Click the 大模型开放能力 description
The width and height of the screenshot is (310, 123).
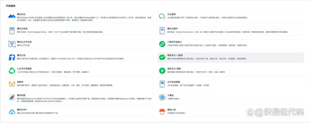pos(174,99)
